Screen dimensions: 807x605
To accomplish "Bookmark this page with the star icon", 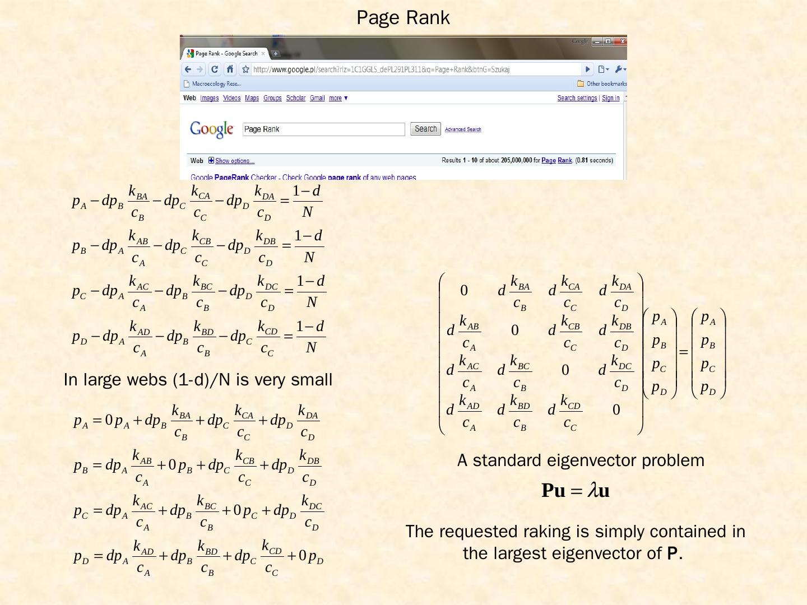I will (245, 69).
